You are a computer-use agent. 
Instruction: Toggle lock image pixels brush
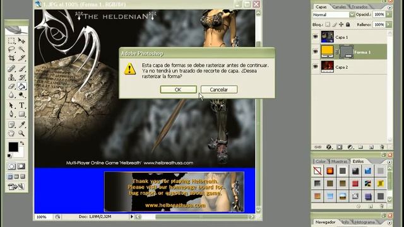[335, 25]
